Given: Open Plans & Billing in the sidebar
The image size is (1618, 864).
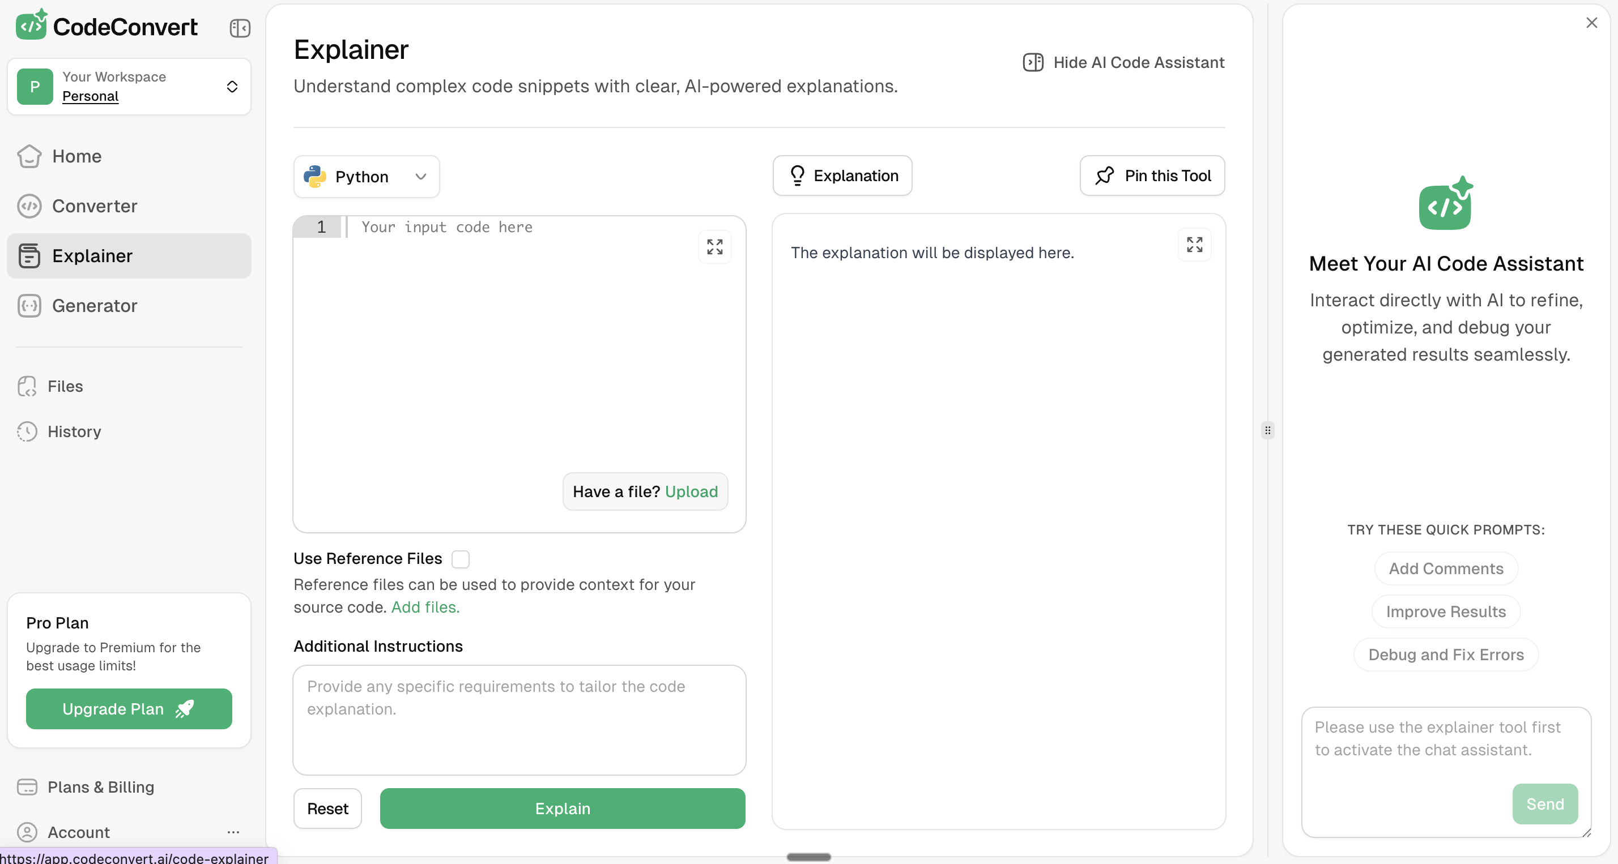Looking at the screenshot, I should (100, 787).
